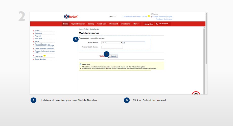
Task: Click the Change Password link
Action: [x=159, y=17]
